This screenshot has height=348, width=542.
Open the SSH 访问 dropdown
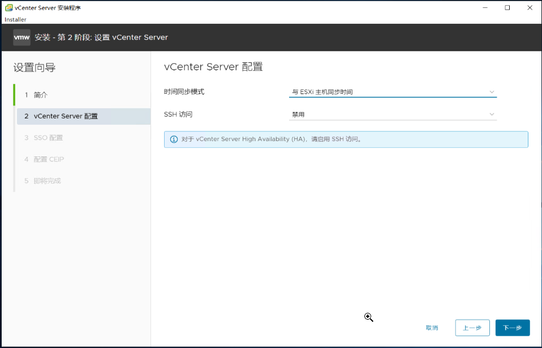[393, 114]
